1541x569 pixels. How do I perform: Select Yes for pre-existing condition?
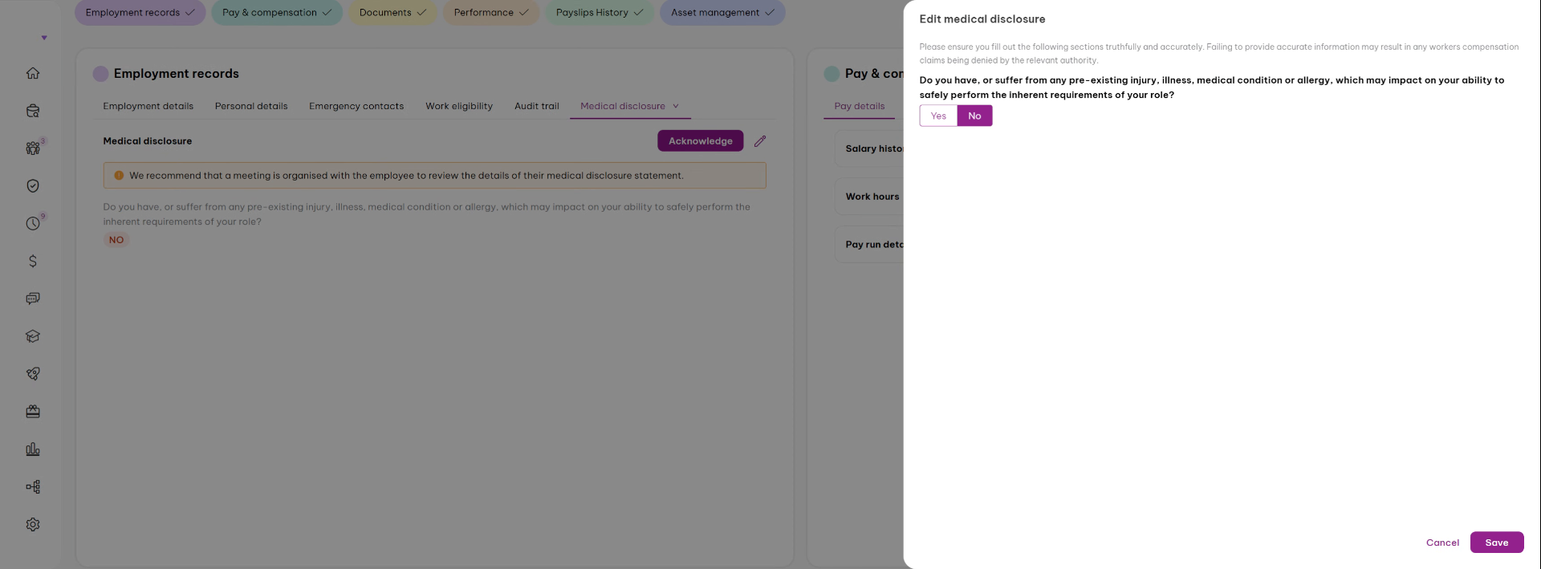coord(938,116)
